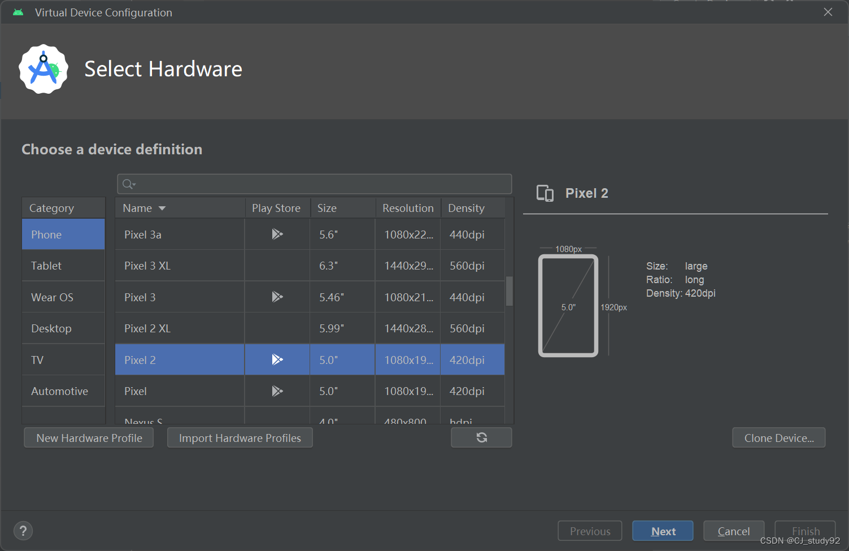Screen dimensions: 849x551
Task: Click 560dpi density for Pixel 2 XL
Action: point(473,328)
